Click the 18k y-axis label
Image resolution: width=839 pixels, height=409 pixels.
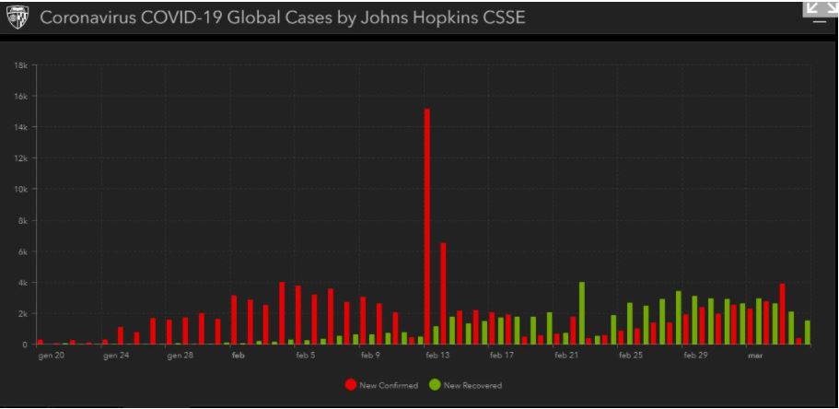pos(21,65)
